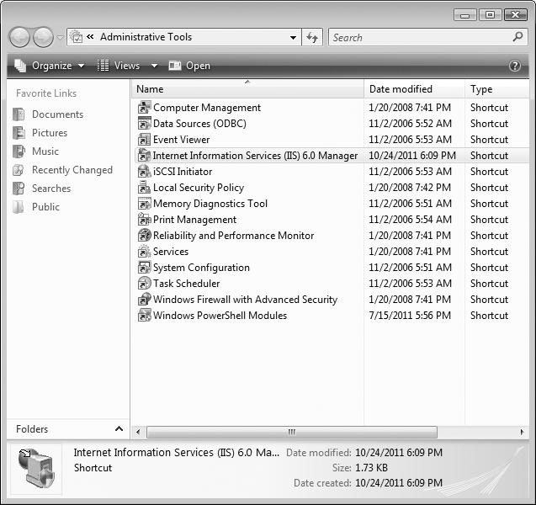The width and height of the screenshot is (536, 505).
Task: Click the Windows Firewall with Advanced Security icon
Action: pyautogui.click(x=144, y=299)
